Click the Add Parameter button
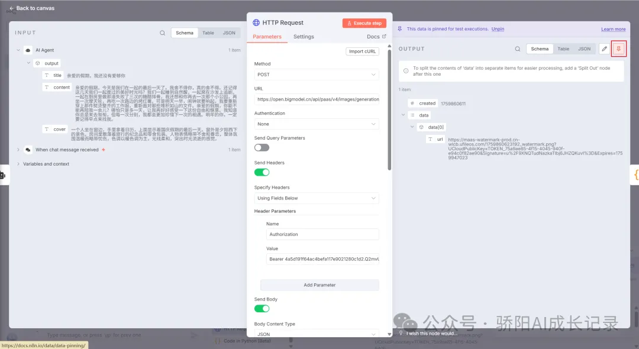The height and width of the screenshot is (349, 639). point(319,285)
